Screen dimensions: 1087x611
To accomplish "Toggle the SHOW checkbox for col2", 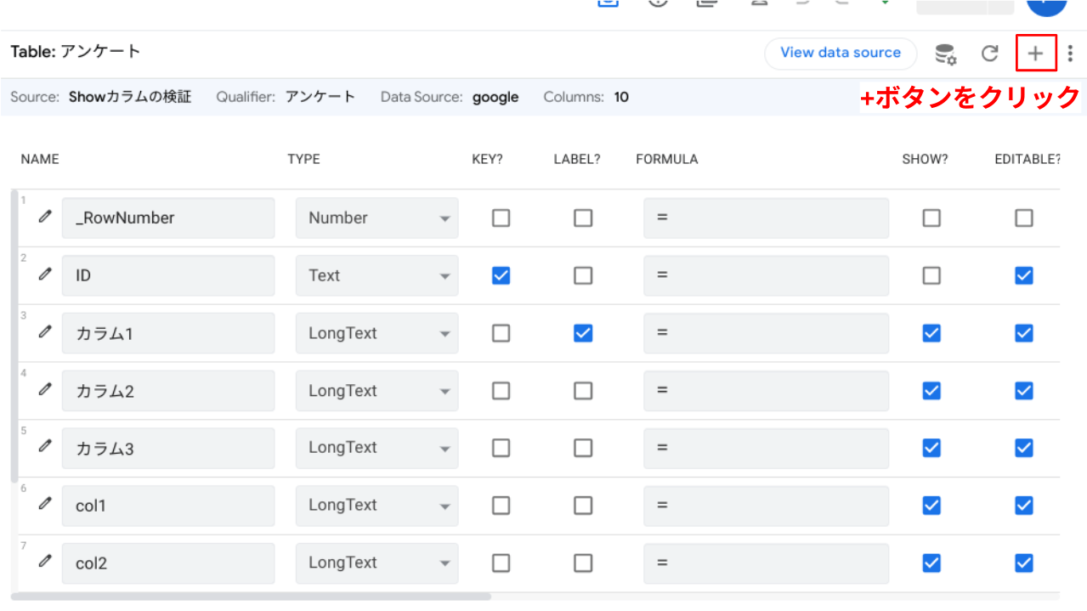I will pyautogui.click(x=931, y=563).
